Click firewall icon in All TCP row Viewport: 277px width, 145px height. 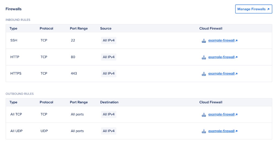[x=204, y=114]
